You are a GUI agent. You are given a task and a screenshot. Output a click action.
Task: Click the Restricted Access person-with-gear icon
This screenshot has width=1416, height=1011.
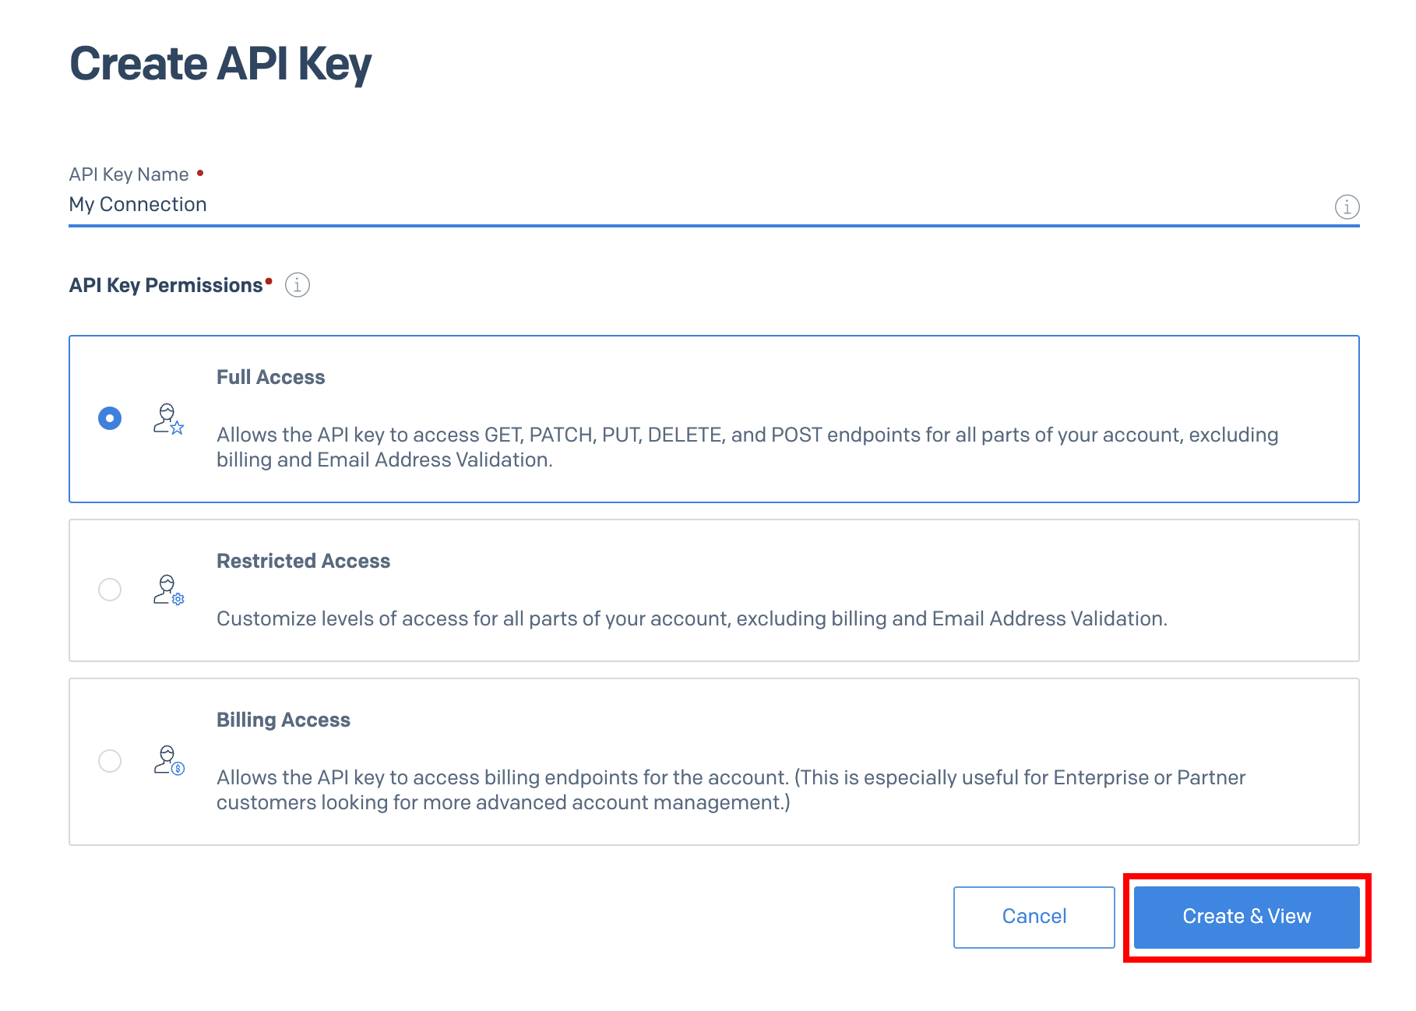pyautogui.click(x=168, y=590)
